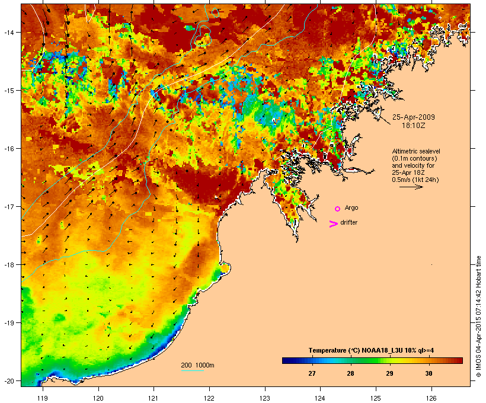This screenshot has height=403, width=486.
Task: Click the '25-Apr 18Z' legend line
Action: click(x=408, y=172)
